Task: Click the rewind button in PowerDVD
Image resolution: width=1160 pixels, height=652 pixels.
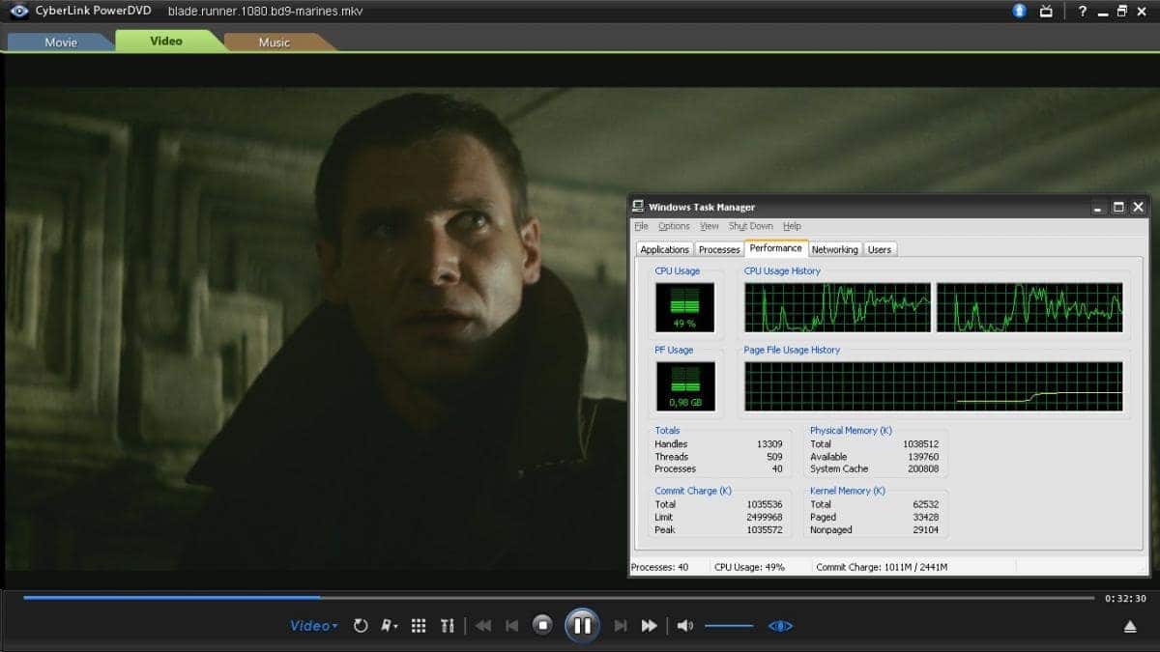Action: coord(483,626)
